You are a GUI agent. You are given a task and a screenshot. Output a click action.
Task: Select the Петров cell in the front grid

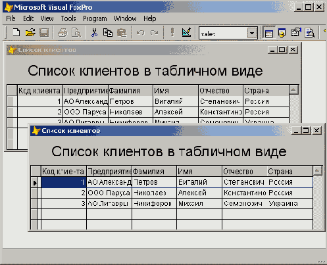point(155,182)
